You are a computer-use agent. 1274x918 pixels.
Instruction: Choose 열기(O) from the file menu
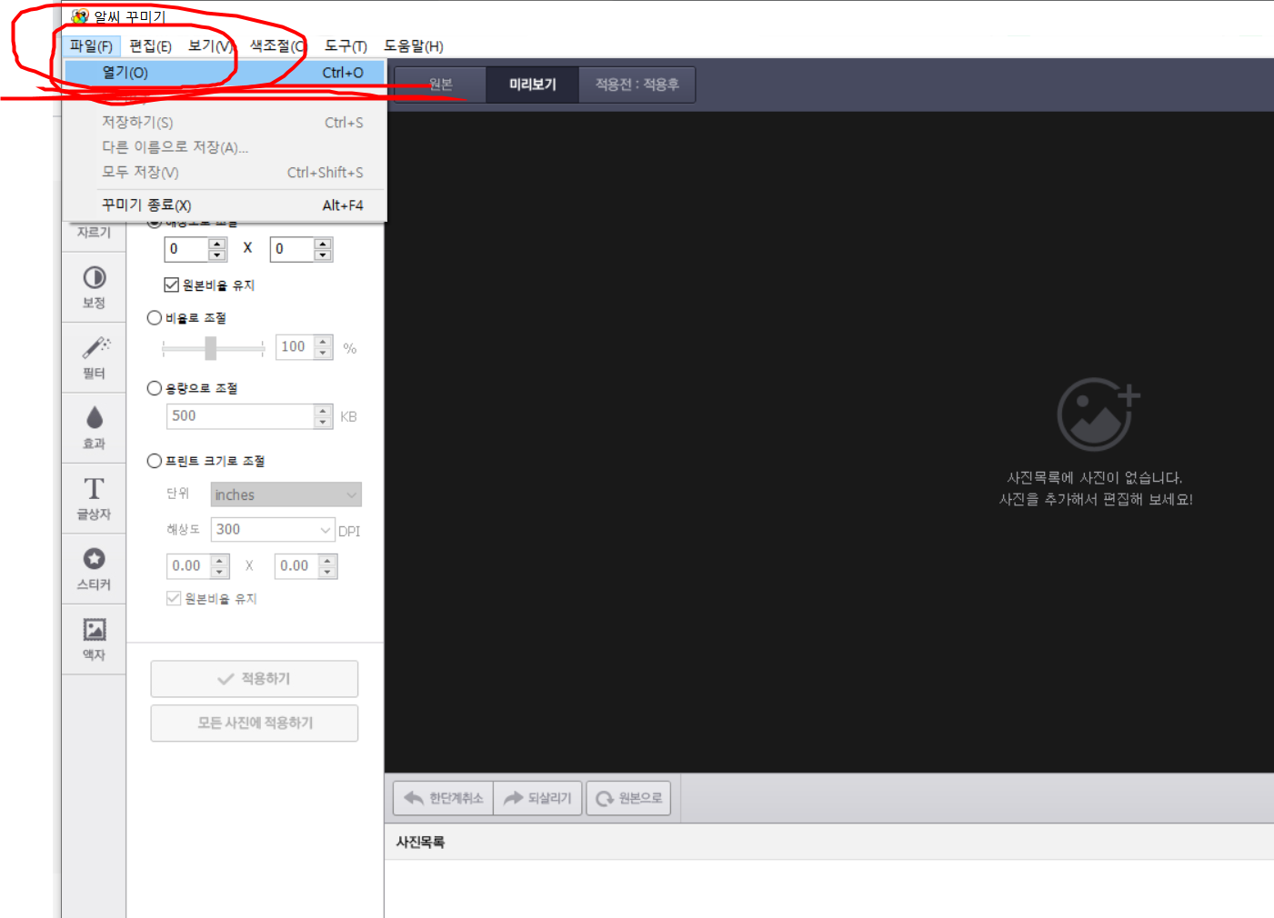pos(225,73)
